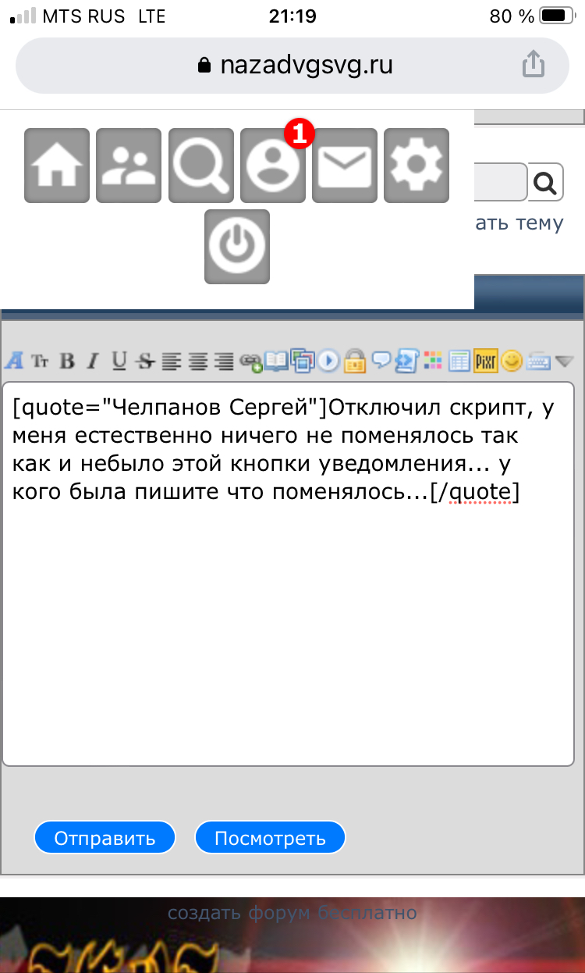Click the partially visible 'ать тему' link
Image resolution: width=585 pixels, height=973 pixels.
pos(519,223)
